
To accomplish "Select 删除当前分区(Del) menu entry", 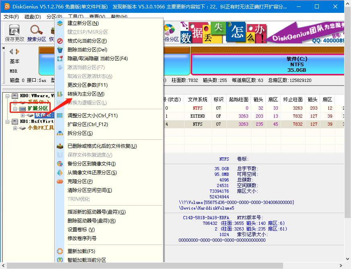I will tap(87, 50).
